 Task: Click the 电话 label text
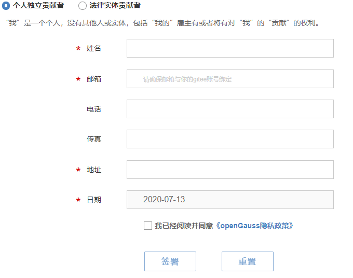click(x=93, y=109)
